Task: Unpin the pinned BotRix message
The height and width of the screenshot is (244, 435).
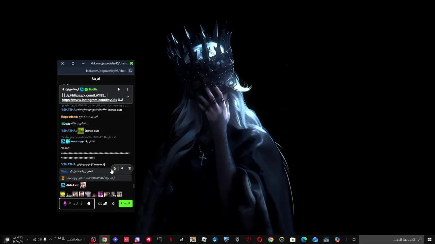Action: [x=119, y=89]
